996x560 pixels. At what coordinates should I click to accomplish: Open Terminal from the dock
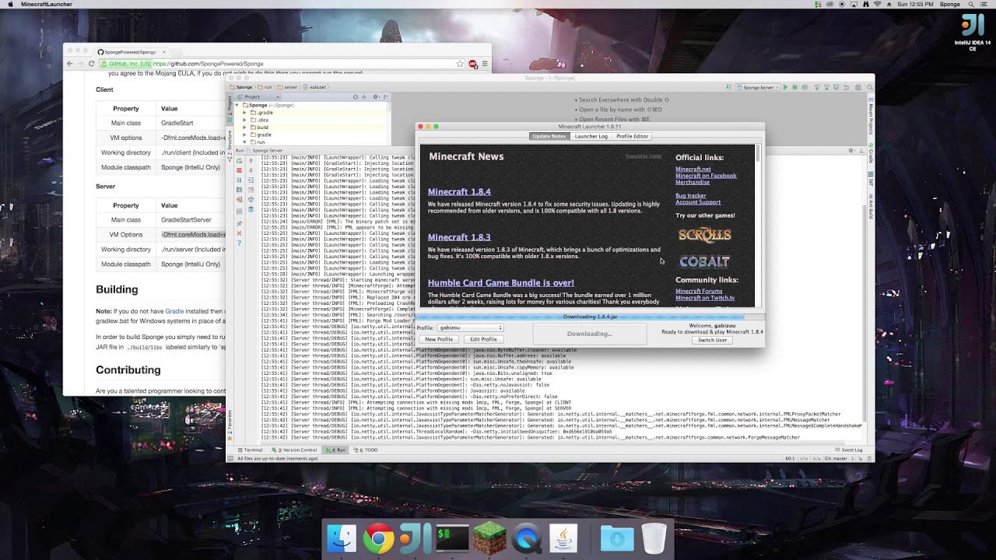(x=452, y=538)
